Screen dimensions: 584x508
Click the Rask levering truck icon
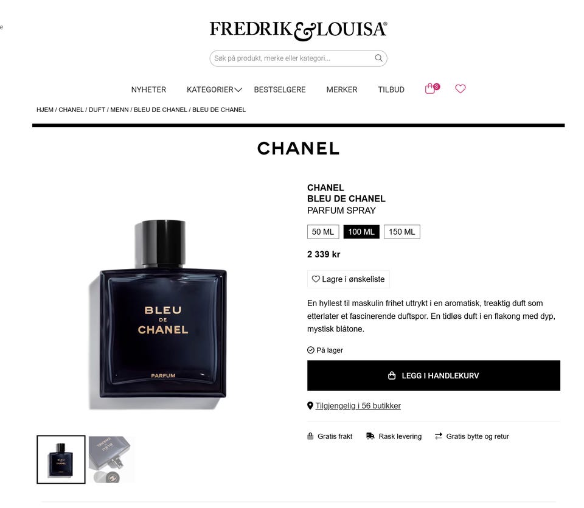point(370,436)
